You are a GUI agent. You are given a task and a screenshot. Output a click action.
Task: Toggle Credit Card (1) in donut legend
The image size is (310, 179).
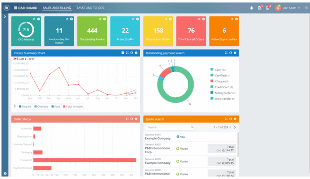point(222,87)
